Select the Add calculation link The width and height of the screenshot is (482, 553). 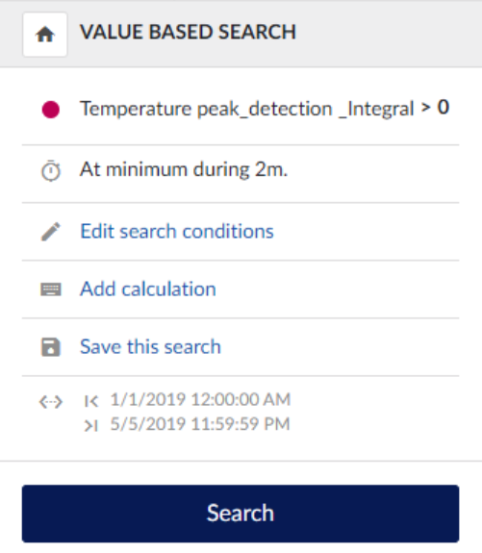pos(148,289)
